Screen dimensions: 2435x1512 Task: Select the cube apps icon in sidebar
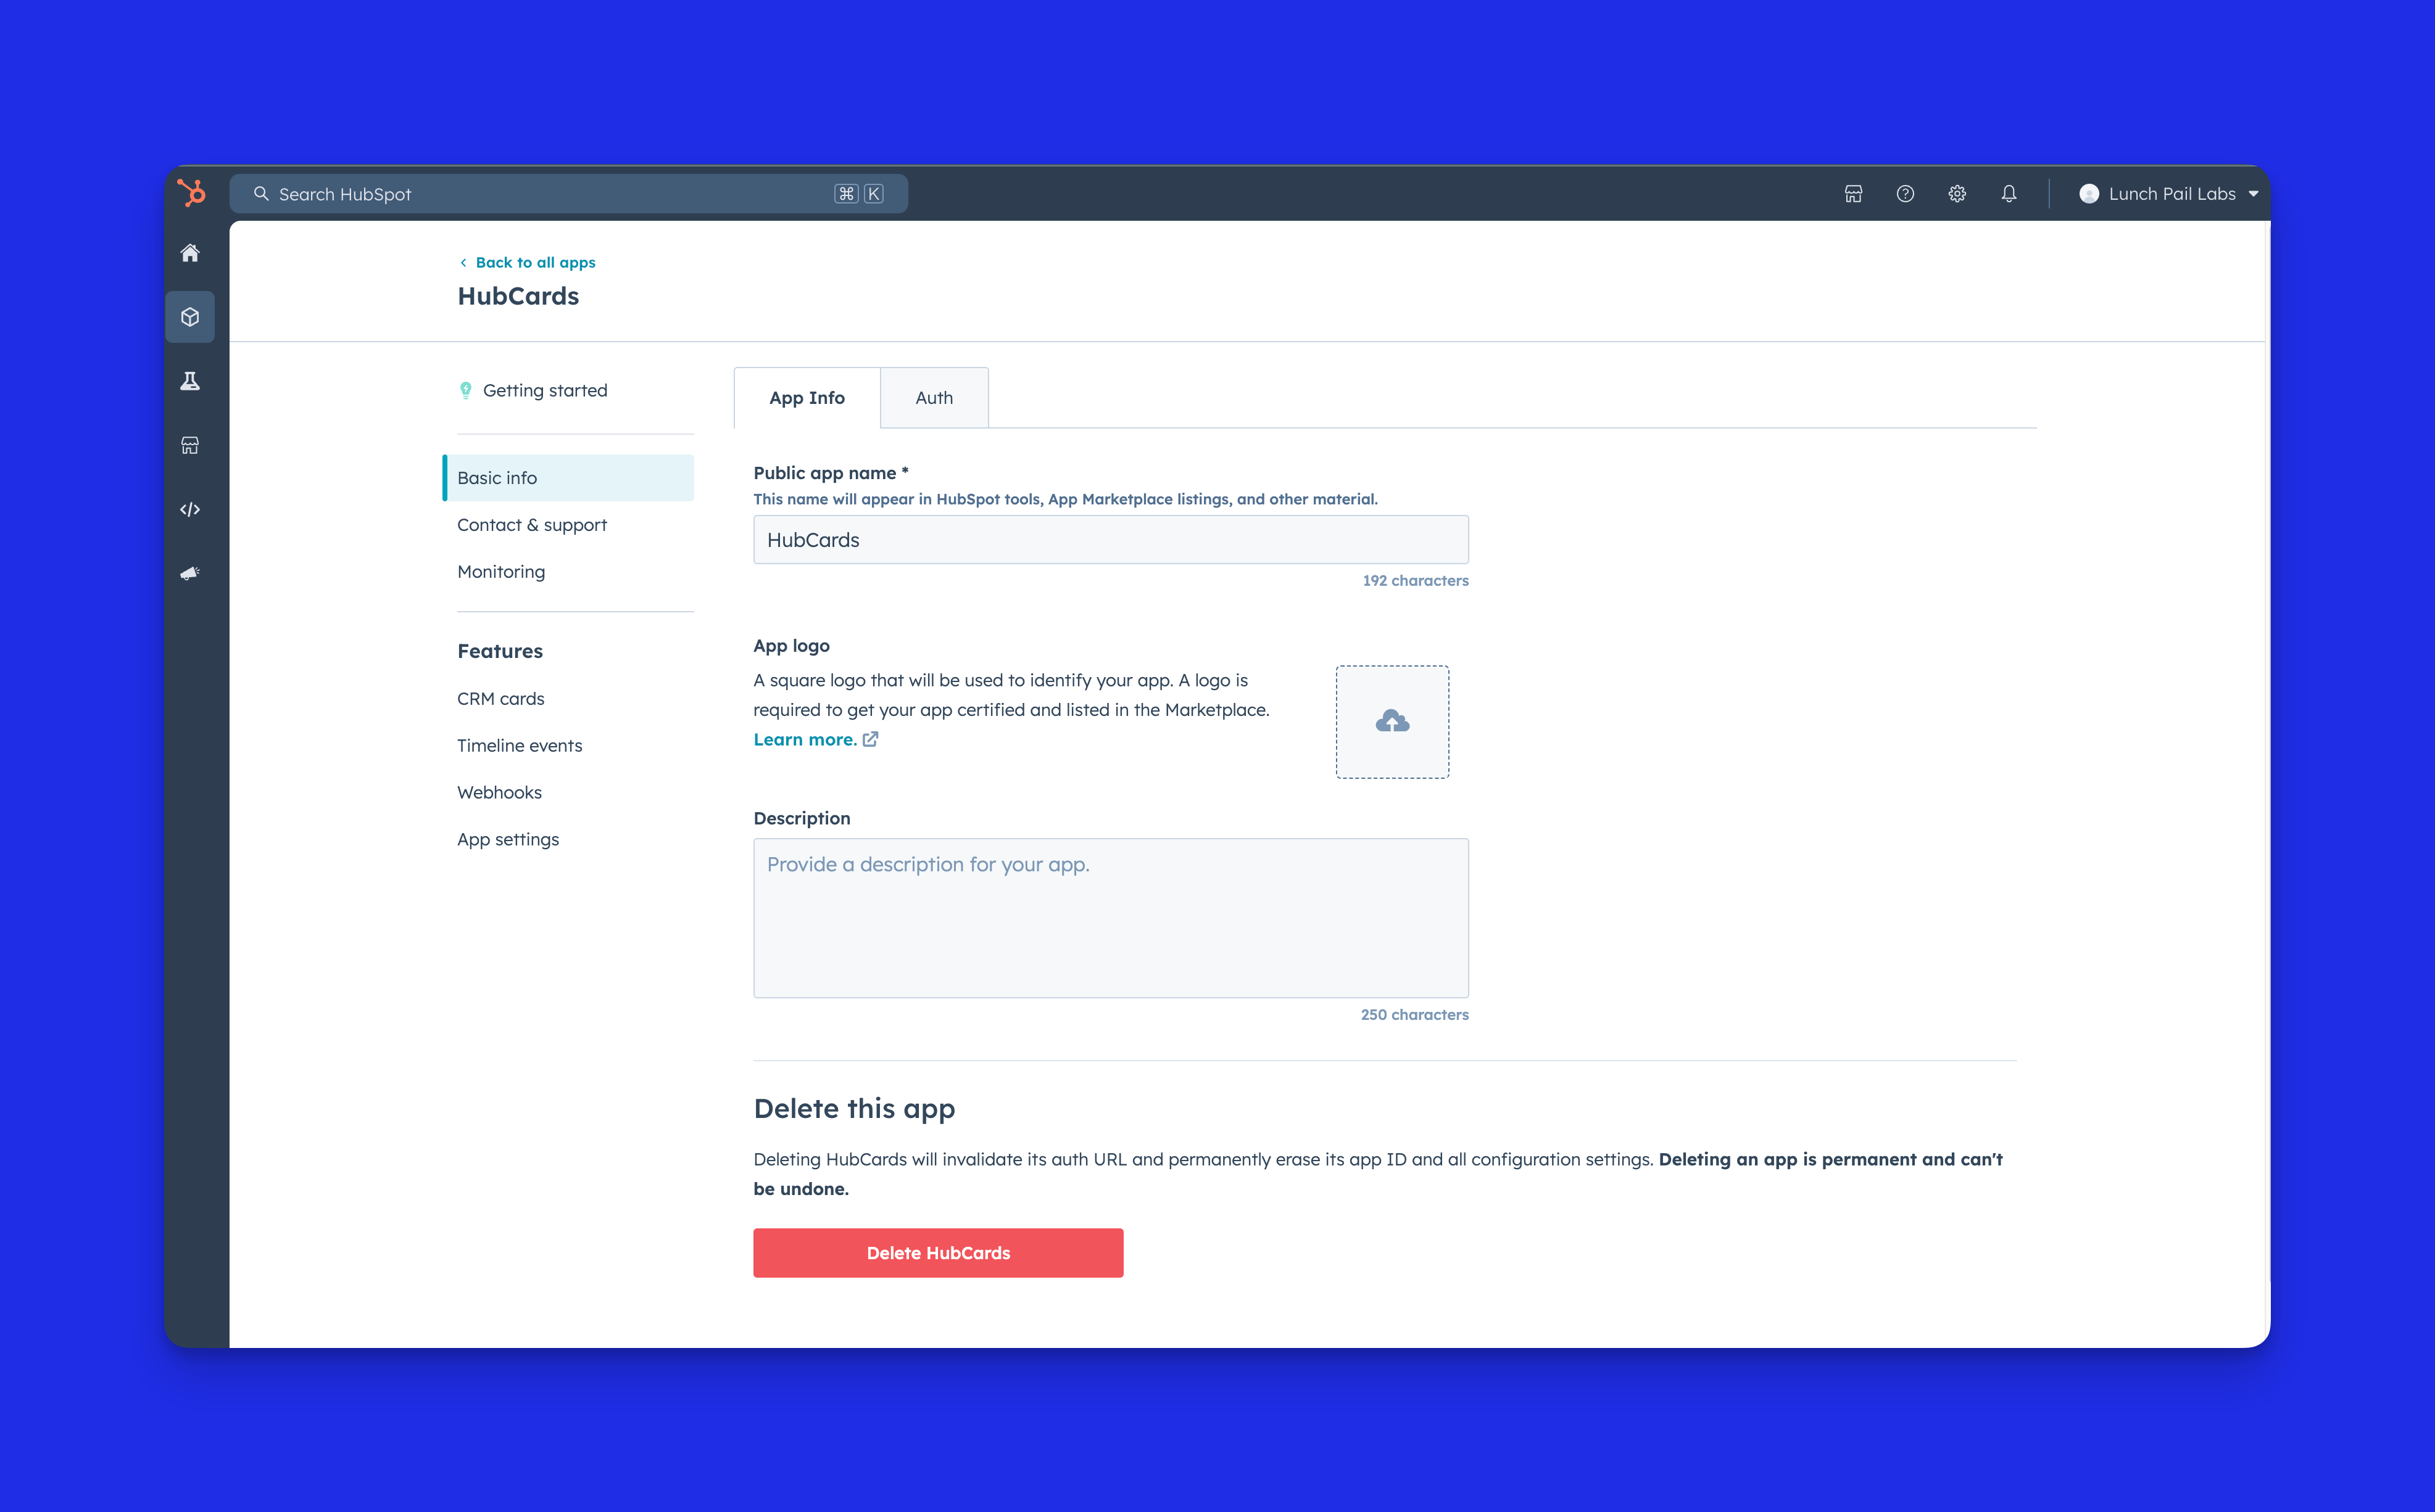[x=190, y=317]
